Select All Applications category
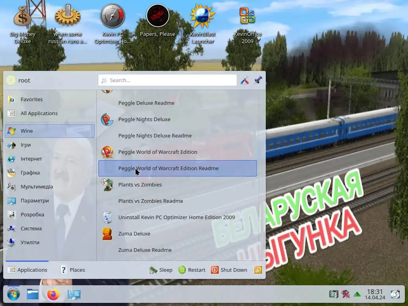The image size is (408, 306). (50, 113)
